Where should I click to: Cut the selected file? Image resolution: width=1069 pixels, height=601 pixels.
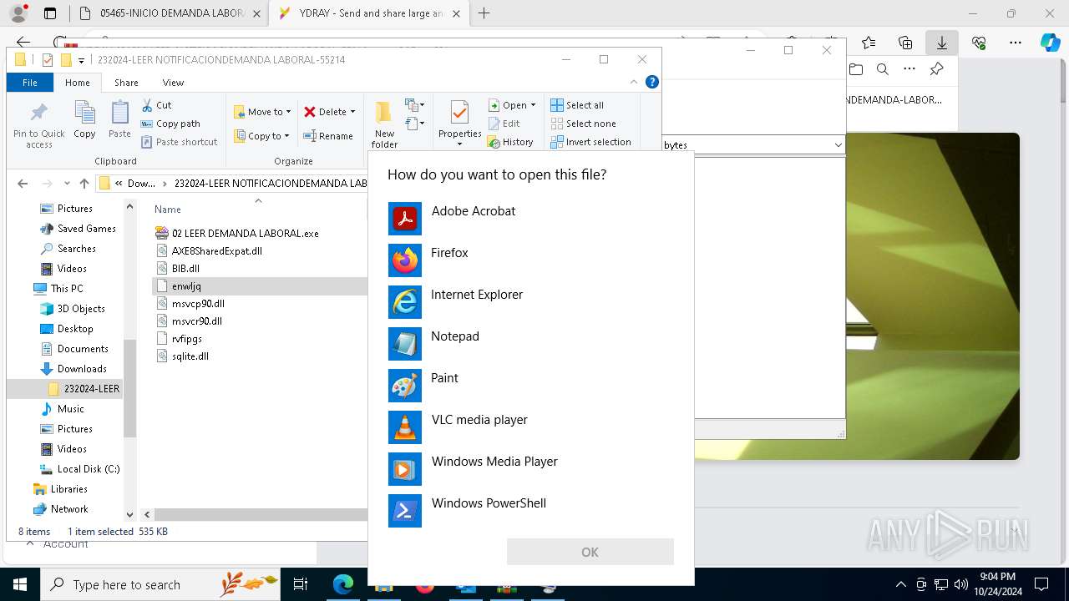[156, 105]
